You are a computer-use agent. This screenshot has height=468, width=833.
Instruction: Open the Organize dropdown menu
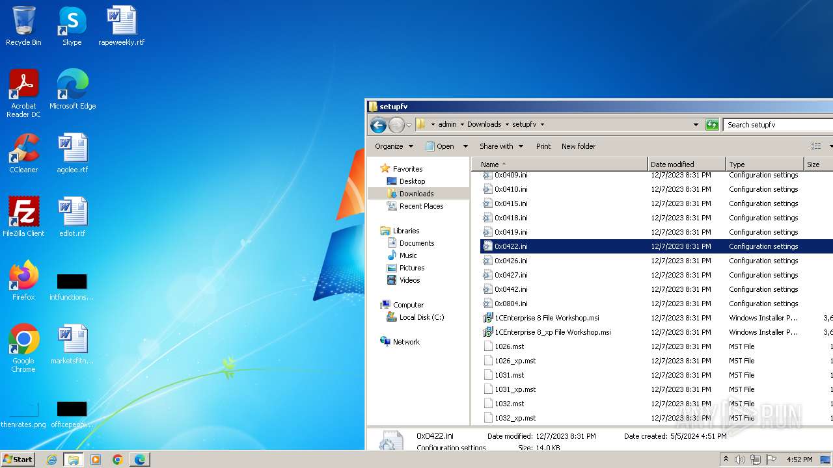pyautogui.click(x=394, y=146)
